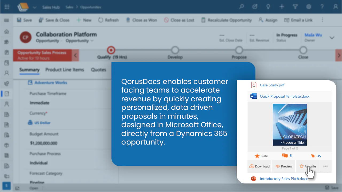
Task: Open the Quotes tab
Action: tap(99, 70)
